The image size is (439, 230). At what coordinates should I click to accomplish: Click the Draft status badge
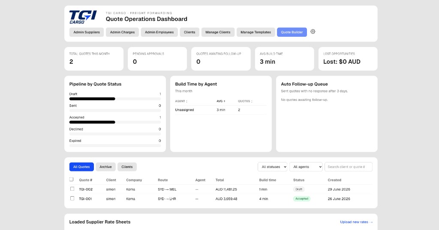click(299, 189)
